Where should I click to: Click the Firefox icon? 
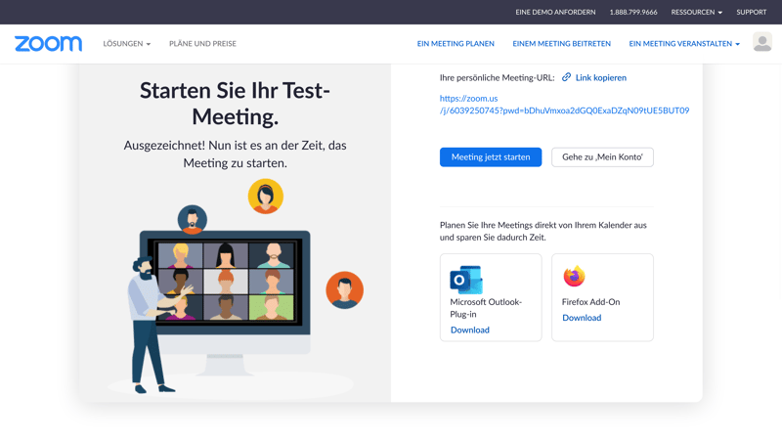574,277
